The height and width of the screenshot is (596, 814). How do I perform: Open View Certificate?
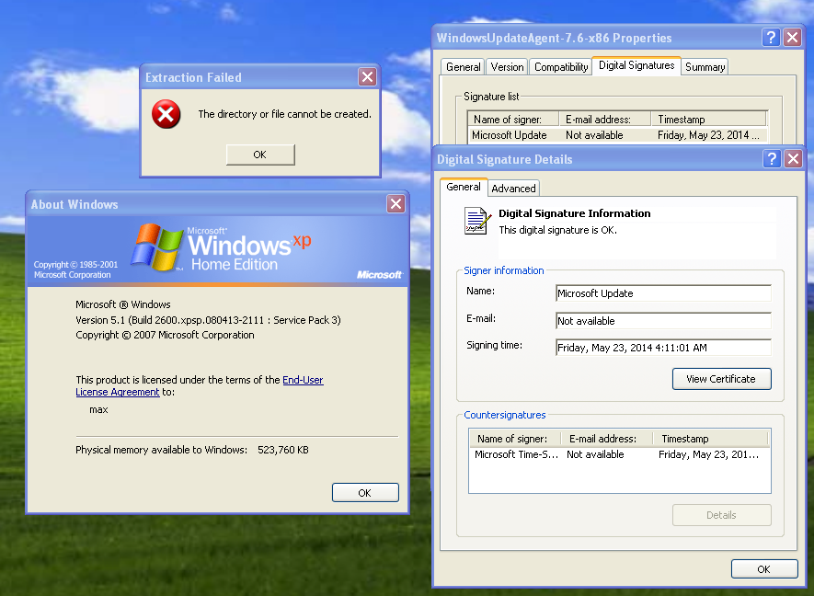point(722,379)
